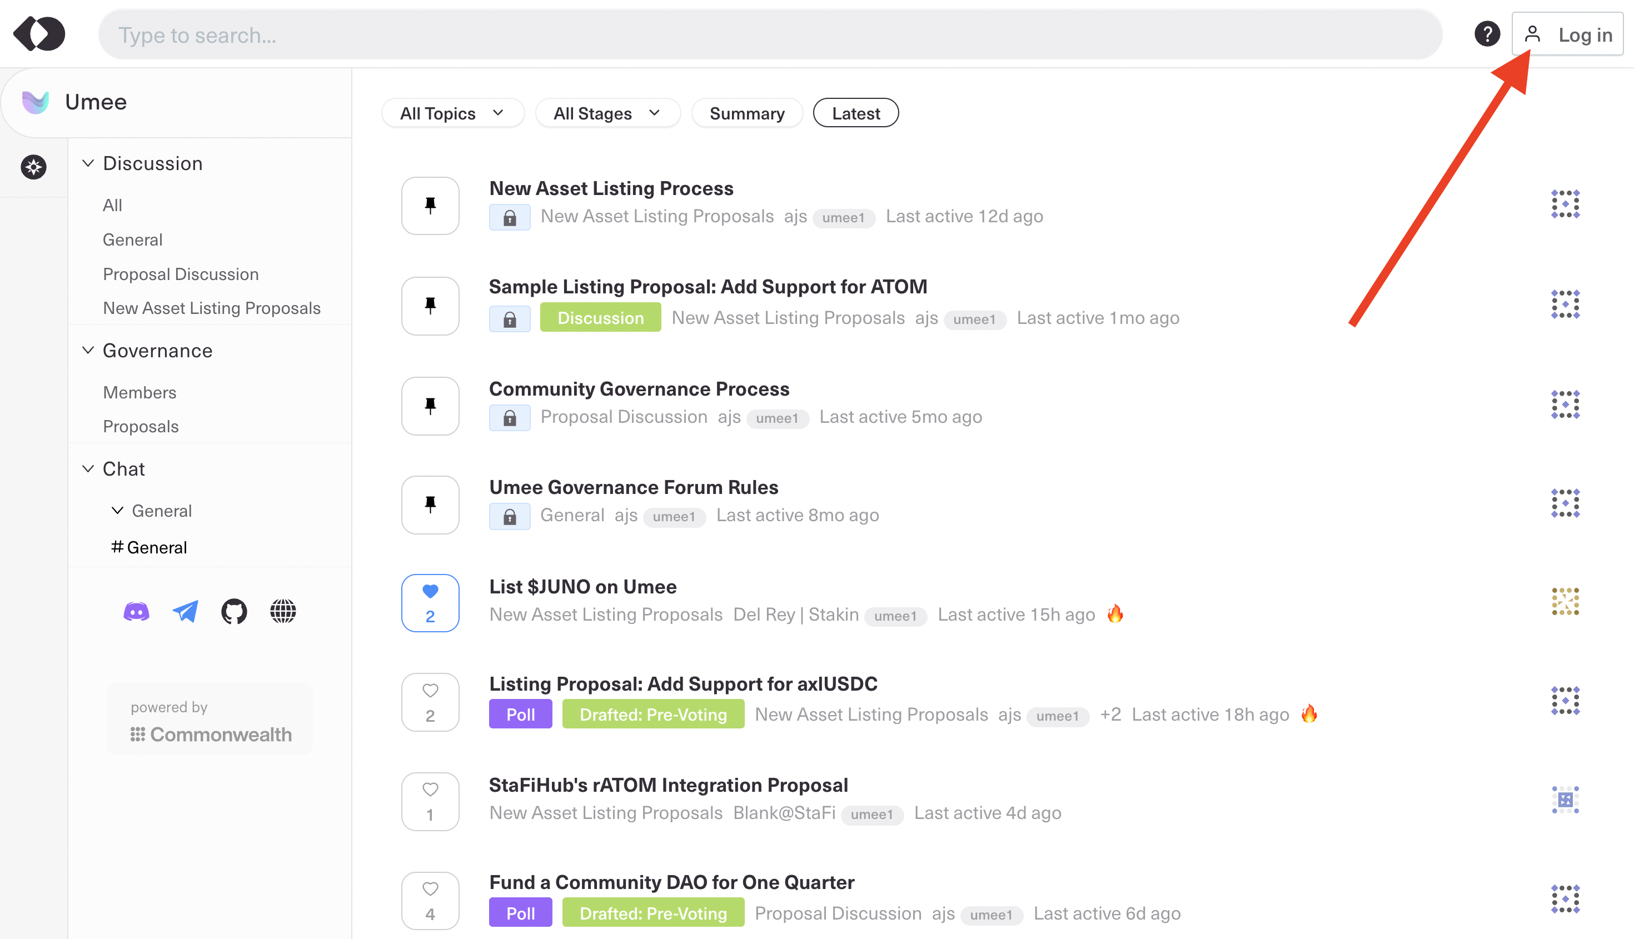Switch to the Summary view tab
The image size is (1634, 939).
[747, 113]
